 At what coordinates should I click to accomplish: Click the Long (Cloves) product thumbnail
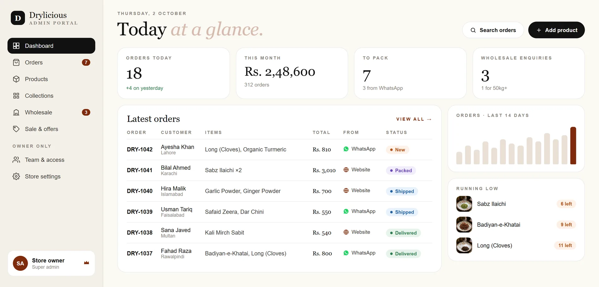click(464, 246)
